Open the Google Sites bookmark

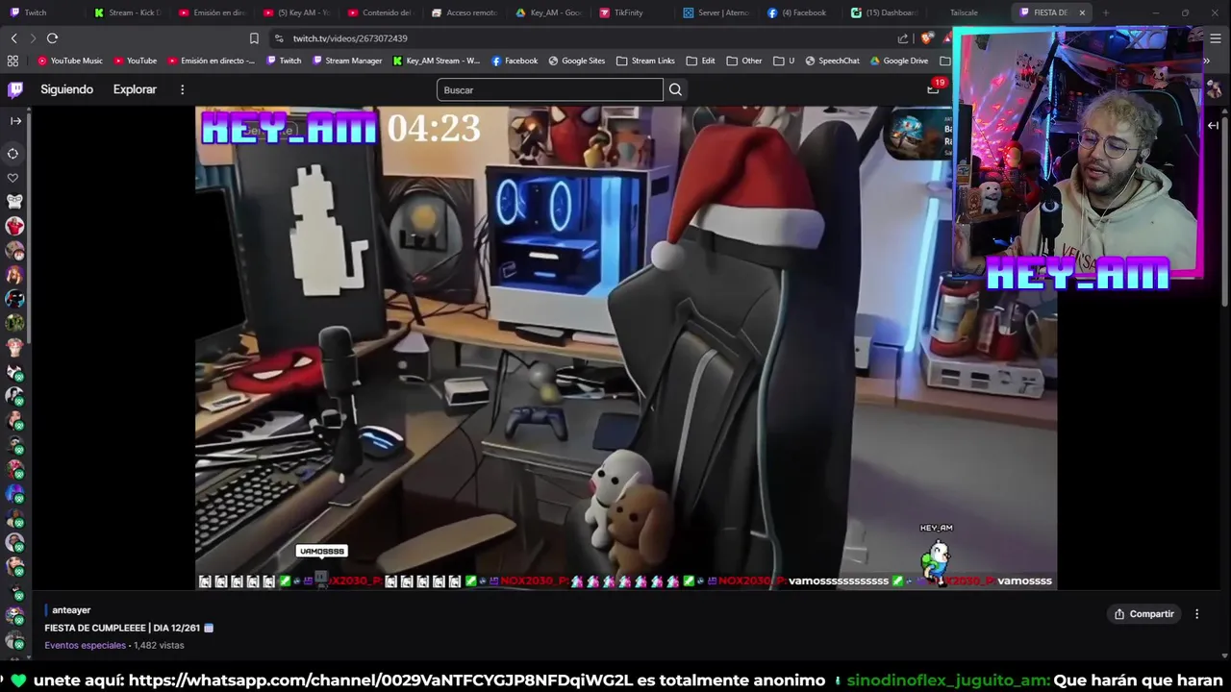click(576, 61)
